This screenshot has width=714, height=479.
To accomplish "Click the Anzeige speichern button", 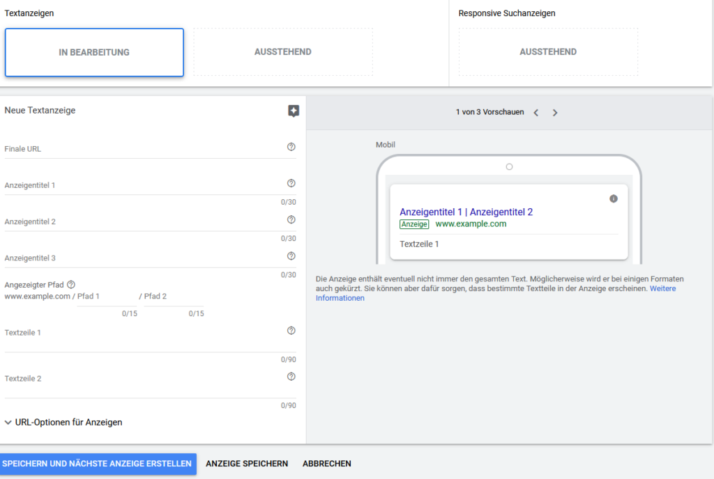I will [247, 464].
